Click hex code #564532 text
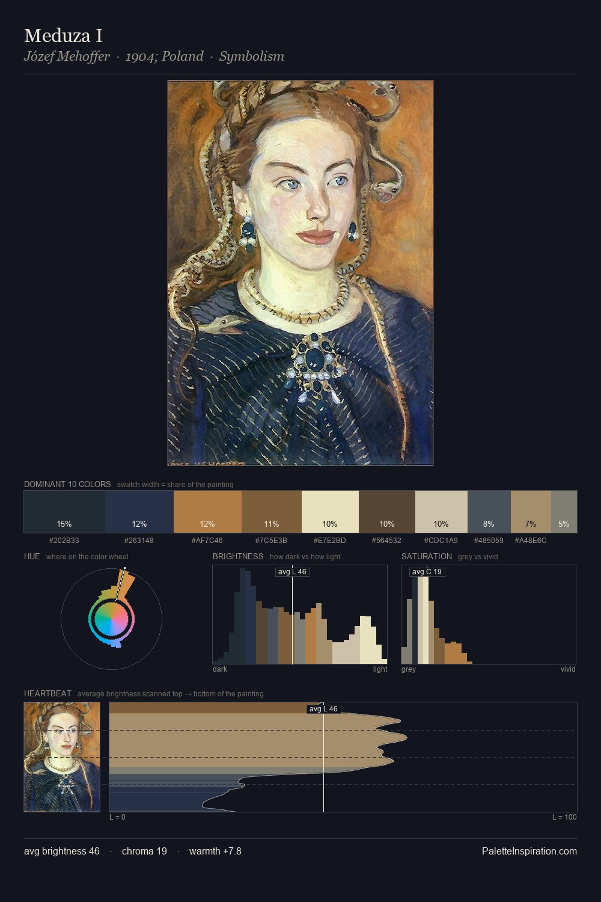The width and height of the screenshot is (601, 902). pos(386,541)
